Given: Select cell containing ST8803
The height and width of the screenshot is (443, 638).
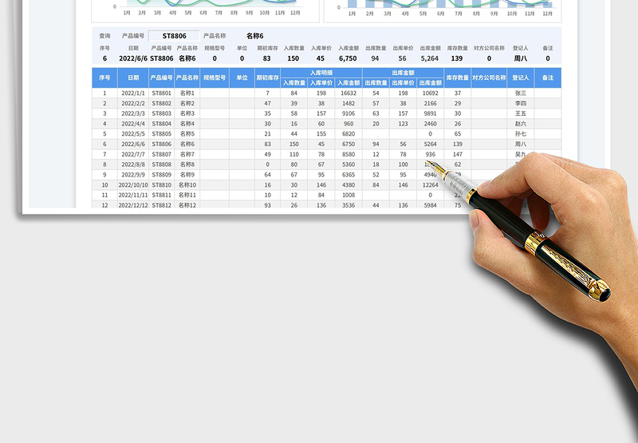Looking at the screenshot, I should tap(161, 113).
